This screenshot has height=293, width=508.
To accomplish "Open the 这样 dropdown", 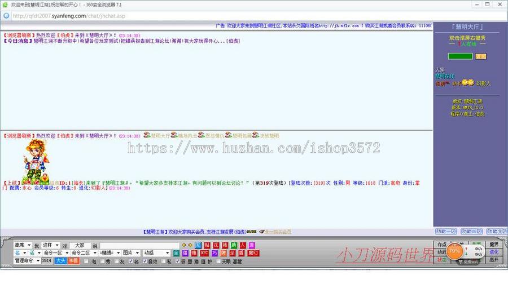I will 51,245.
